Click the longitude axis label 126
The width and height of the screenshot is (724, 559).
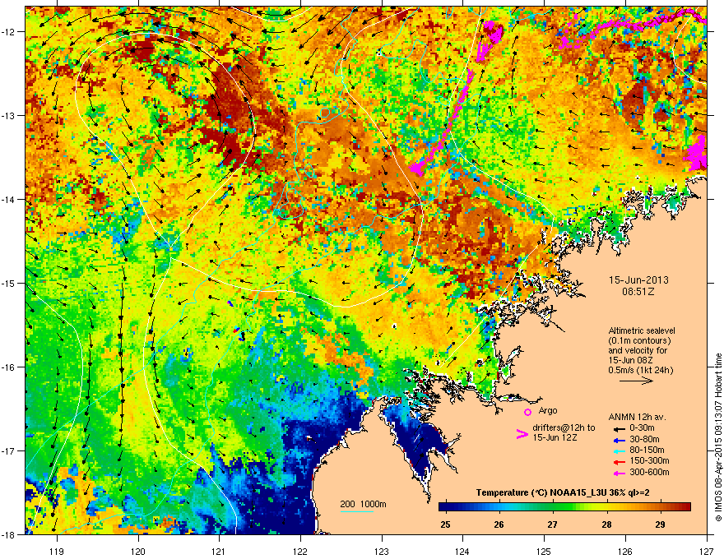(x=625, y=551)
